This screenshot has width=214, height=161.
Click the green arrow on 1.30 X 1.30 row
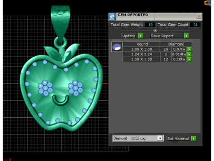click(x=189, y=59)
